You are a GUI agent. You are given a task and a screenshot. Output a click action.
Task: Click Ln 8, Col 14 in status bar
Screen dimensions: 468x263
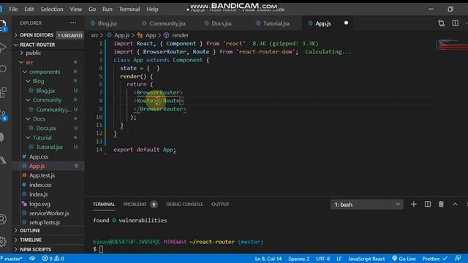coord(268,259)
